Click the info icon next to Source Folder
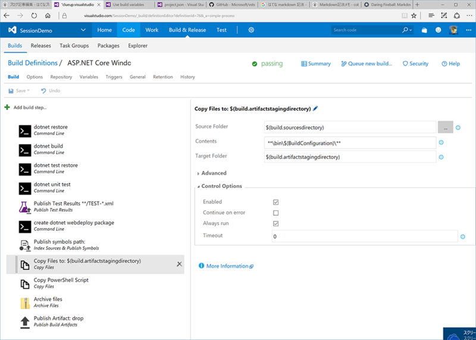The width and height of the screenshot is (476, 340). (x=458, y=128)
